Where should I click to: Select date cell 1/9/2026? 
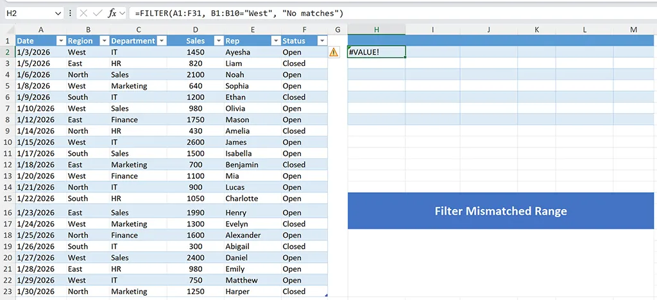click(x=40, y=97)
